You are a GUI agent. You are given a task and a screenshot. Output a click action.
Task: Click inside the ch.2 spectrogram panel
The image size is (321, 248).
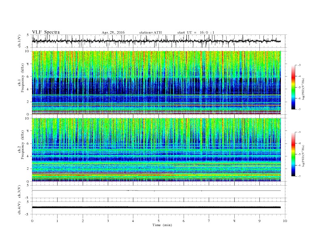tap(156, 150)
